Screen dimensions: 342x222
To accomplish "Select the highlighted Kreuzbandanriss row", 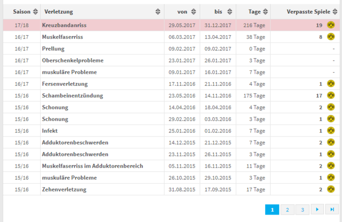I will click(172, 25).
